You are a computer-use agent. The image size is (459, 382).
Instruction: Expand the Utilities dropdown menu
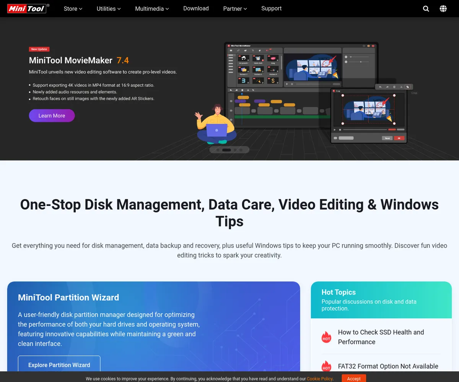coord(109,8)
